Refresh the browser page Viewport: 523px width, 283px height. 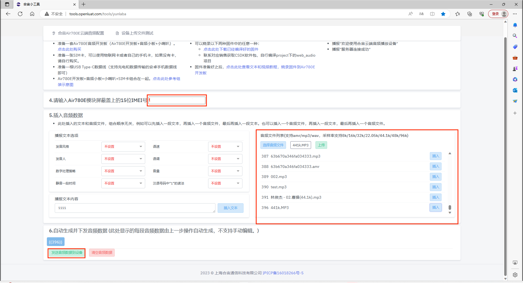20,14
